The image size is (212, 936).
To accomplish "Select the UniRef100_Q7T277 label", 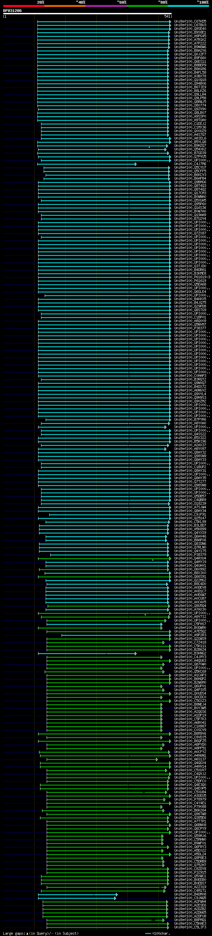I will pyautogui.click(x=190, y=482).
